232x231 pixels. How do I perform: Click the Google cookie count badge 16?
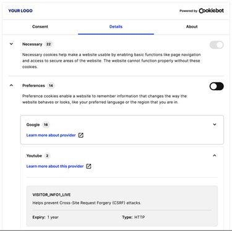coord(46,125)
